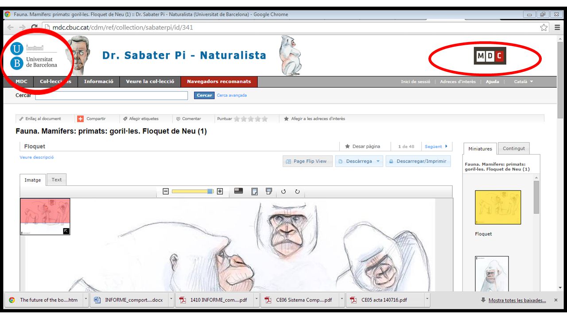Open arrow menu for 1410 INFORME_com...pdf download
The height and width of the screenshot is (319, 567).
pyautogui.click(x=256, y=300)
